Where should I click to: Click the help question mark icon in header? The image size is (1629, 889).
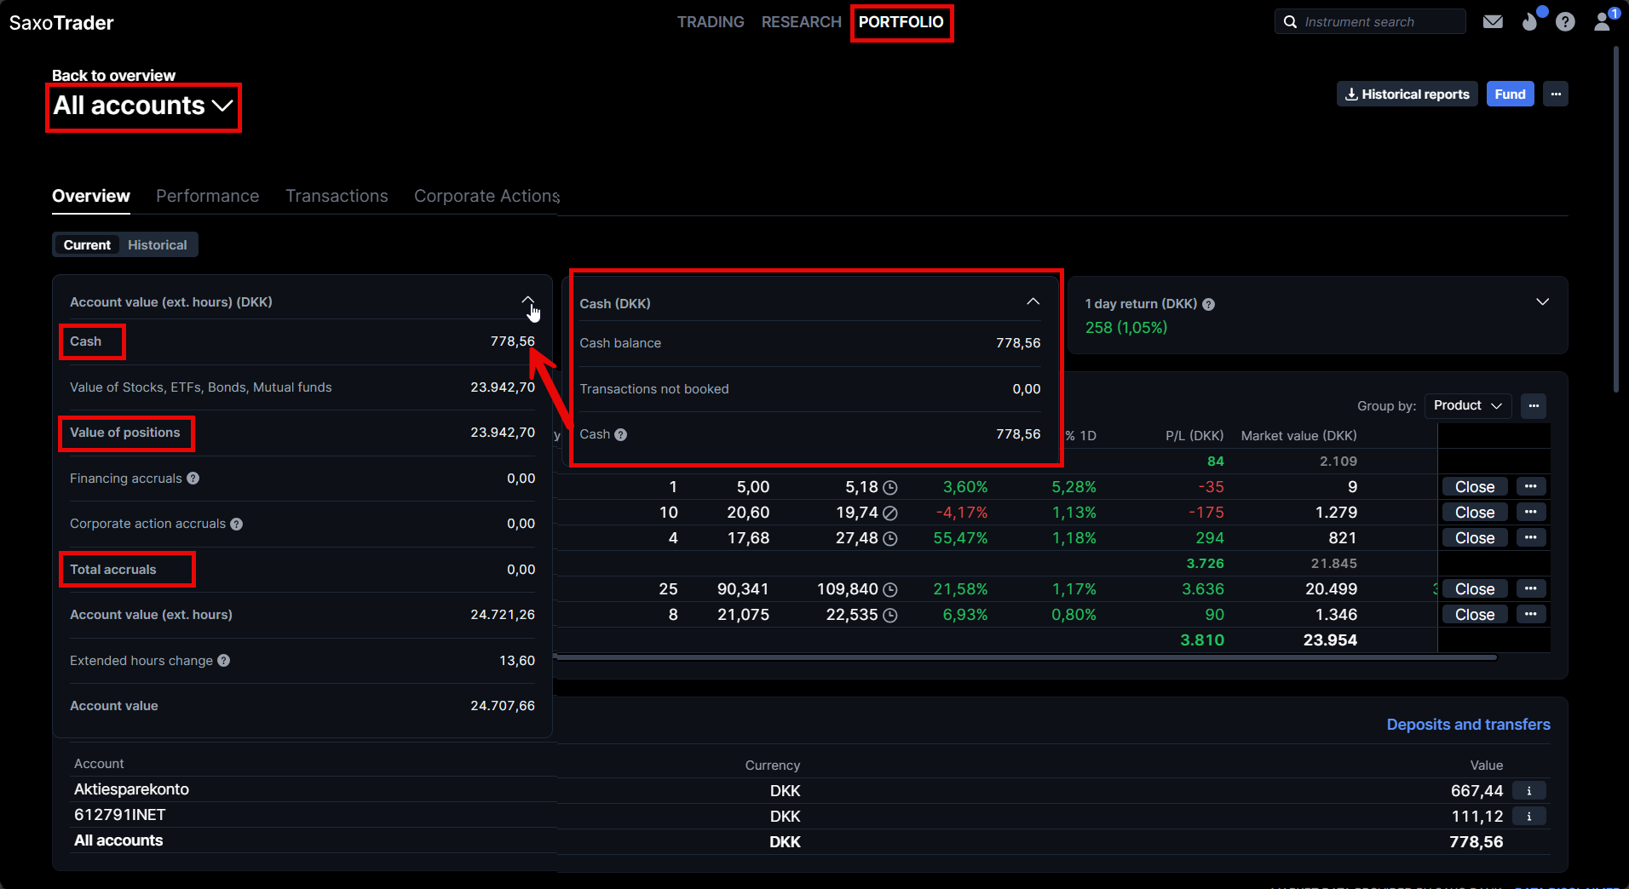point(1565,22)
